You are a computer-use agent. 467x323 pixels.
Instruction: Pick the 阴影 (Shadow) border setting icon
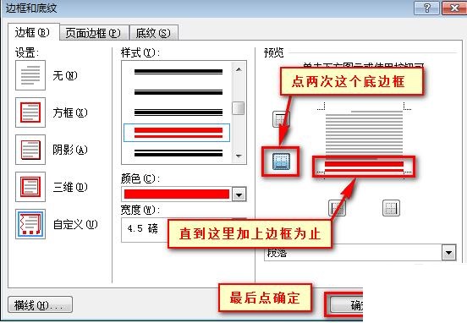coord(30,150)
